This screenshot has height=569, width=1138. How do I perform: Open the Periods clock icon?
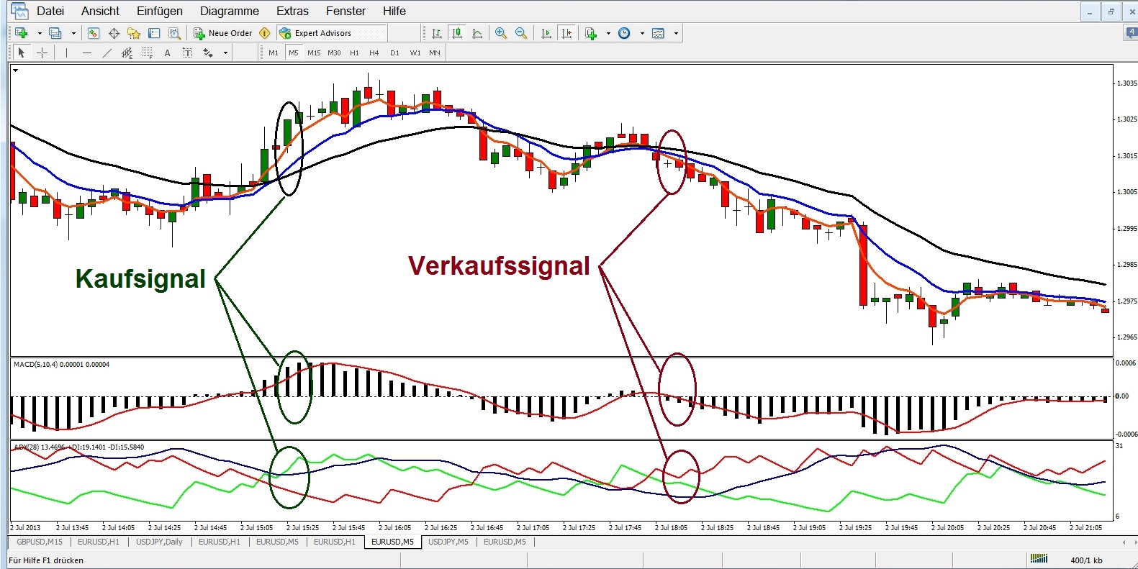[624, 33]
